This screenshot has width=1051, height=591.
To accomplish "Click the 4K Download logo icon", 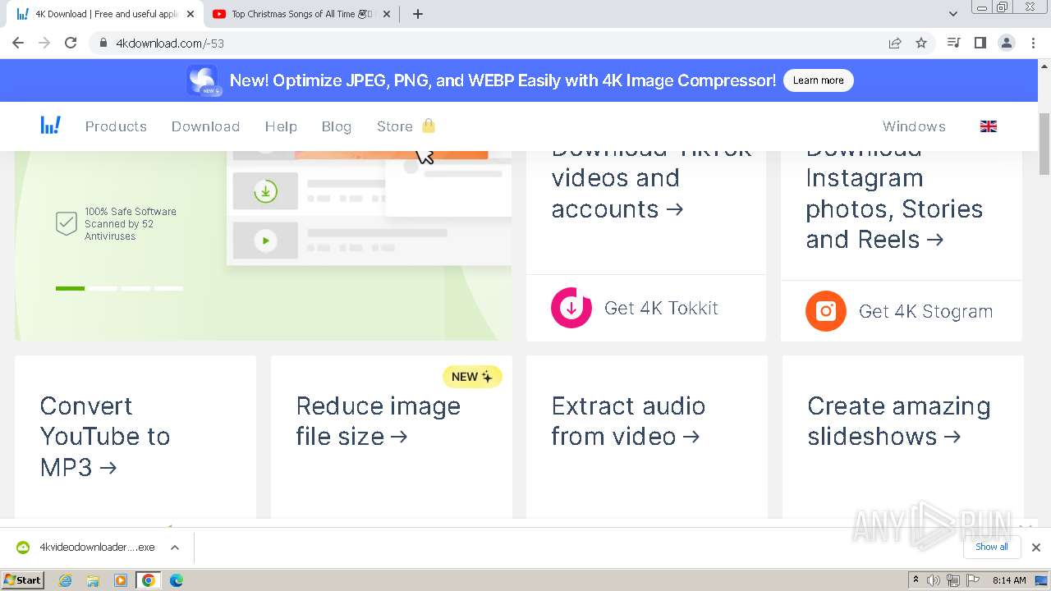I will click(x=51, y=126).
